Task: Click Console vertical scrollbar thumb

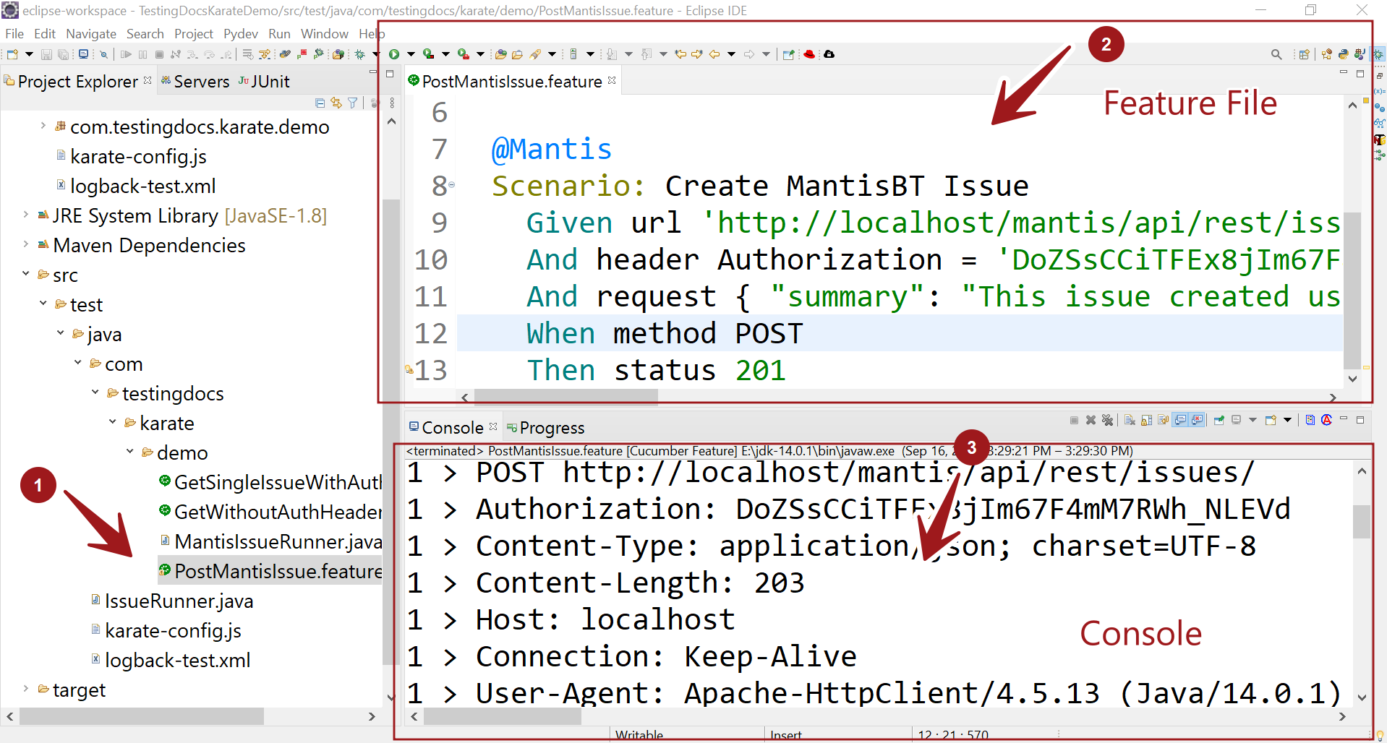Action: point(1362,522)
